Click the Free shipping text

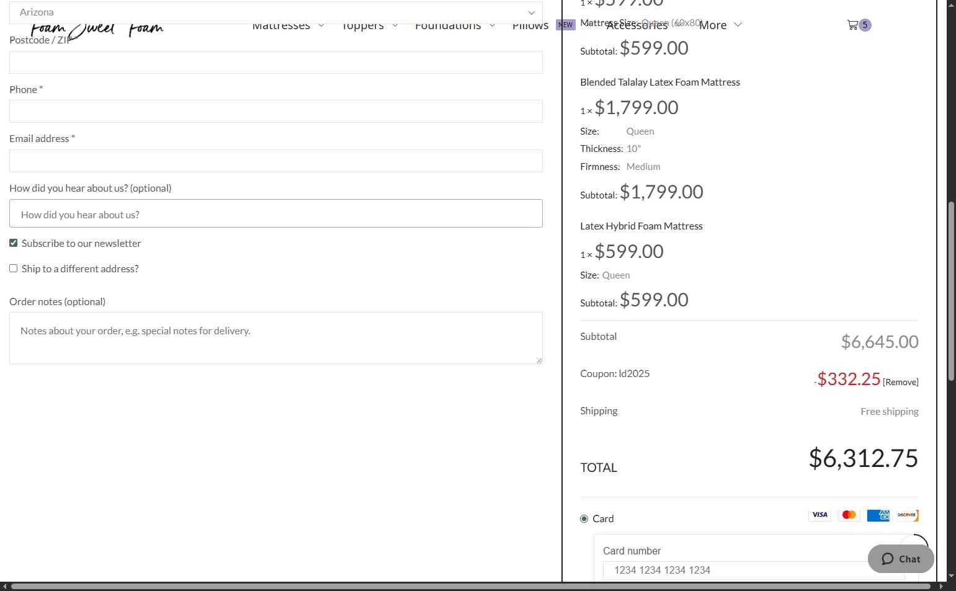(x=890, y=411)
